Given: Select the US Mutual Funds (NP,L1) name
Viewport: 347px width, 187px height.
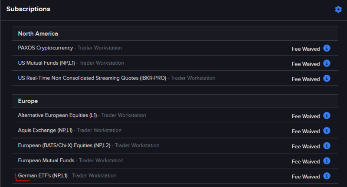Looking at the screenshot, I should 46,63.
